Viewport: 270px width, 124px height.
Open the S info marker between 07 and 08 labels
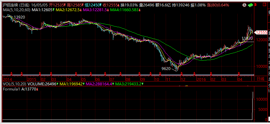121,74
